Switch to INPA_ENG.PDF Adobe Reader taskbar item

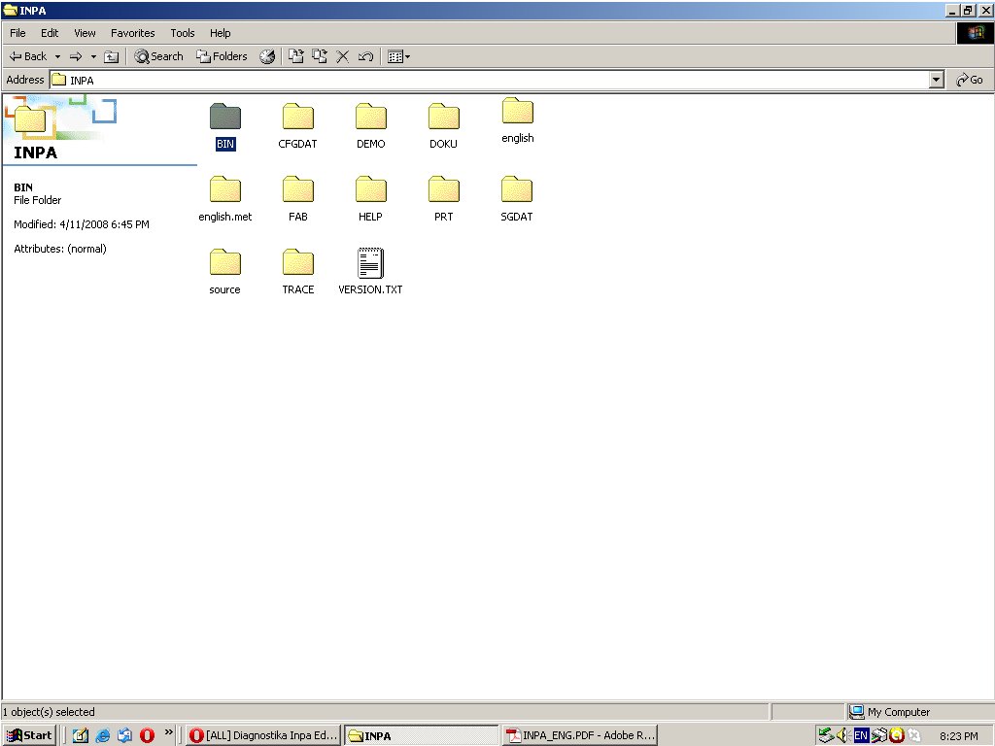pos(580,735)
